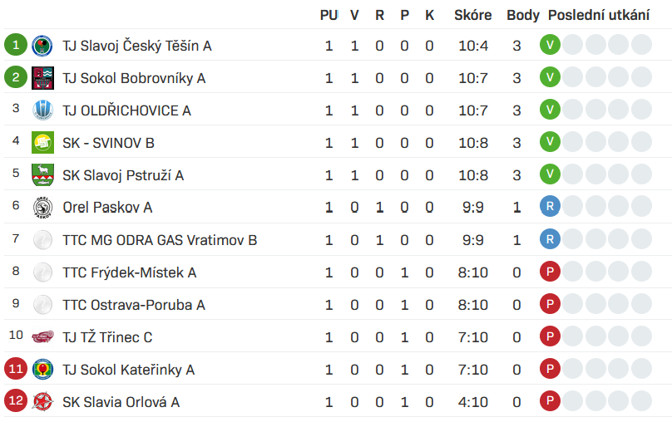Click TJ Slavoj Český Těšín A team logo
672x422 pixels.
(42, 46)
